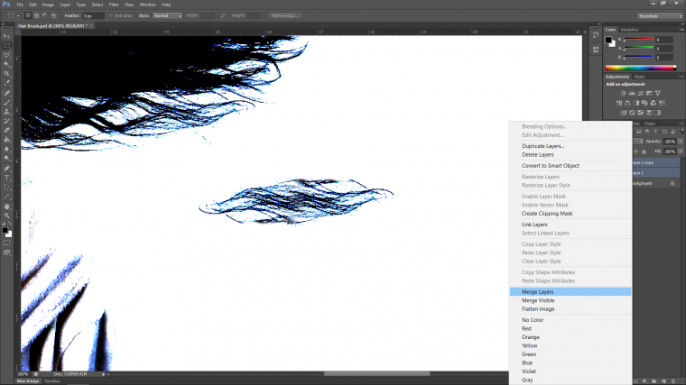Select the Path Selection tool
This screenshot has width=686, height=385.
pyautogui.click(x=6, y=187)
